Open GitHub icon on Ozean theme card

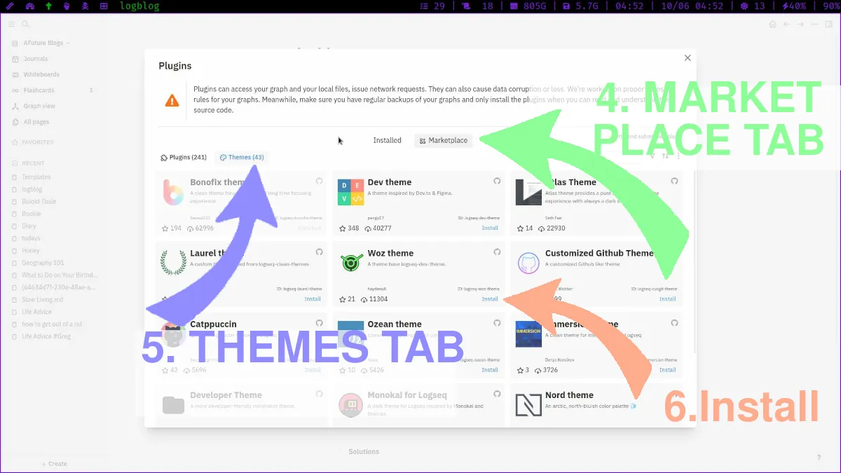(x=497, y=323)
